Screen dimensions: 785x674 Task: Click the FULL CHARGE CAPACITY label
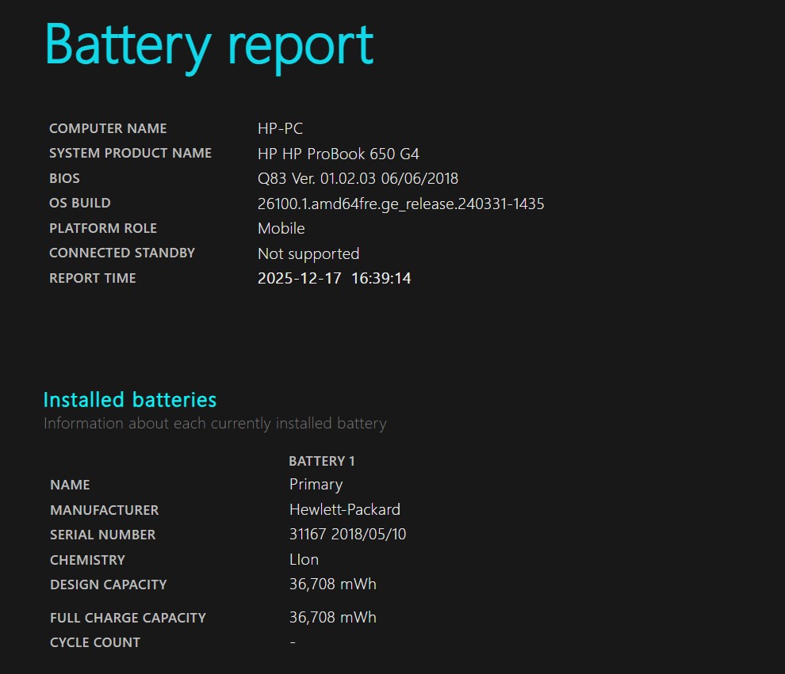tap(128, 618)
